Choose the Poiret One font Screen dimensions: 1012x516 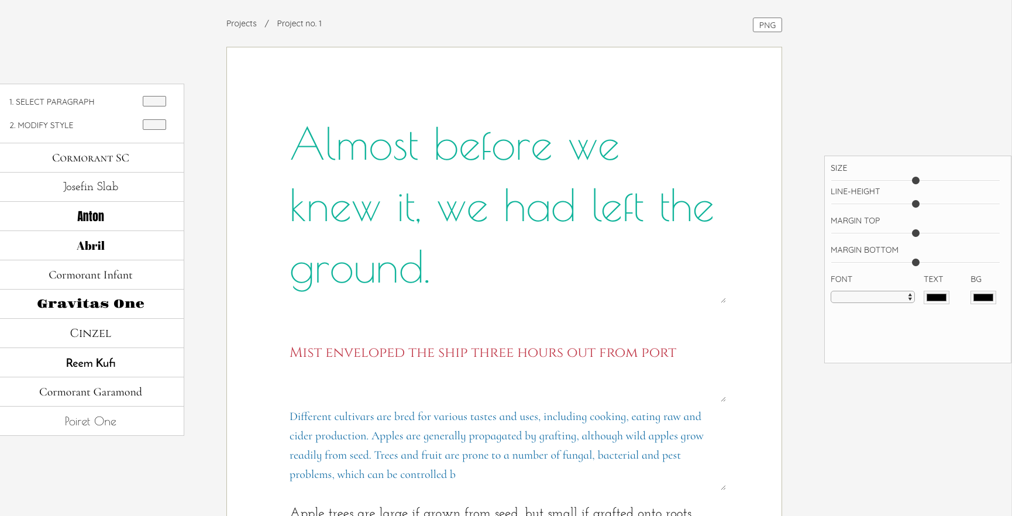click(91, 421)
